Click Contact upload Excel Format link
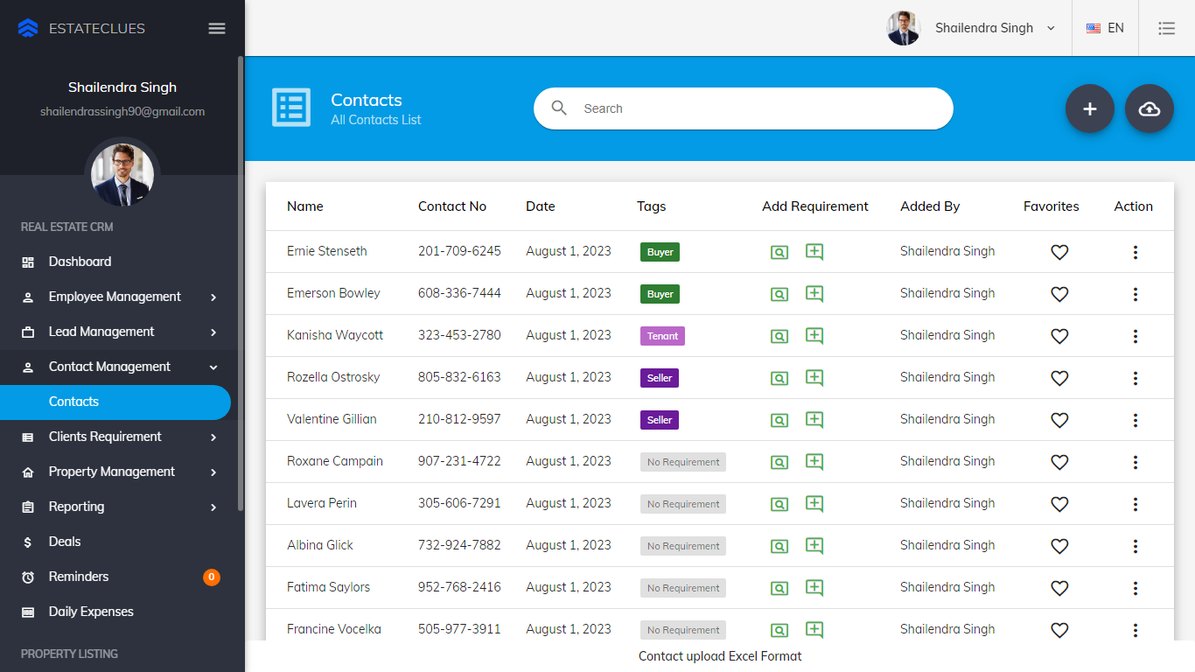This screenshot has height=672, width=1195. (719, 656)
